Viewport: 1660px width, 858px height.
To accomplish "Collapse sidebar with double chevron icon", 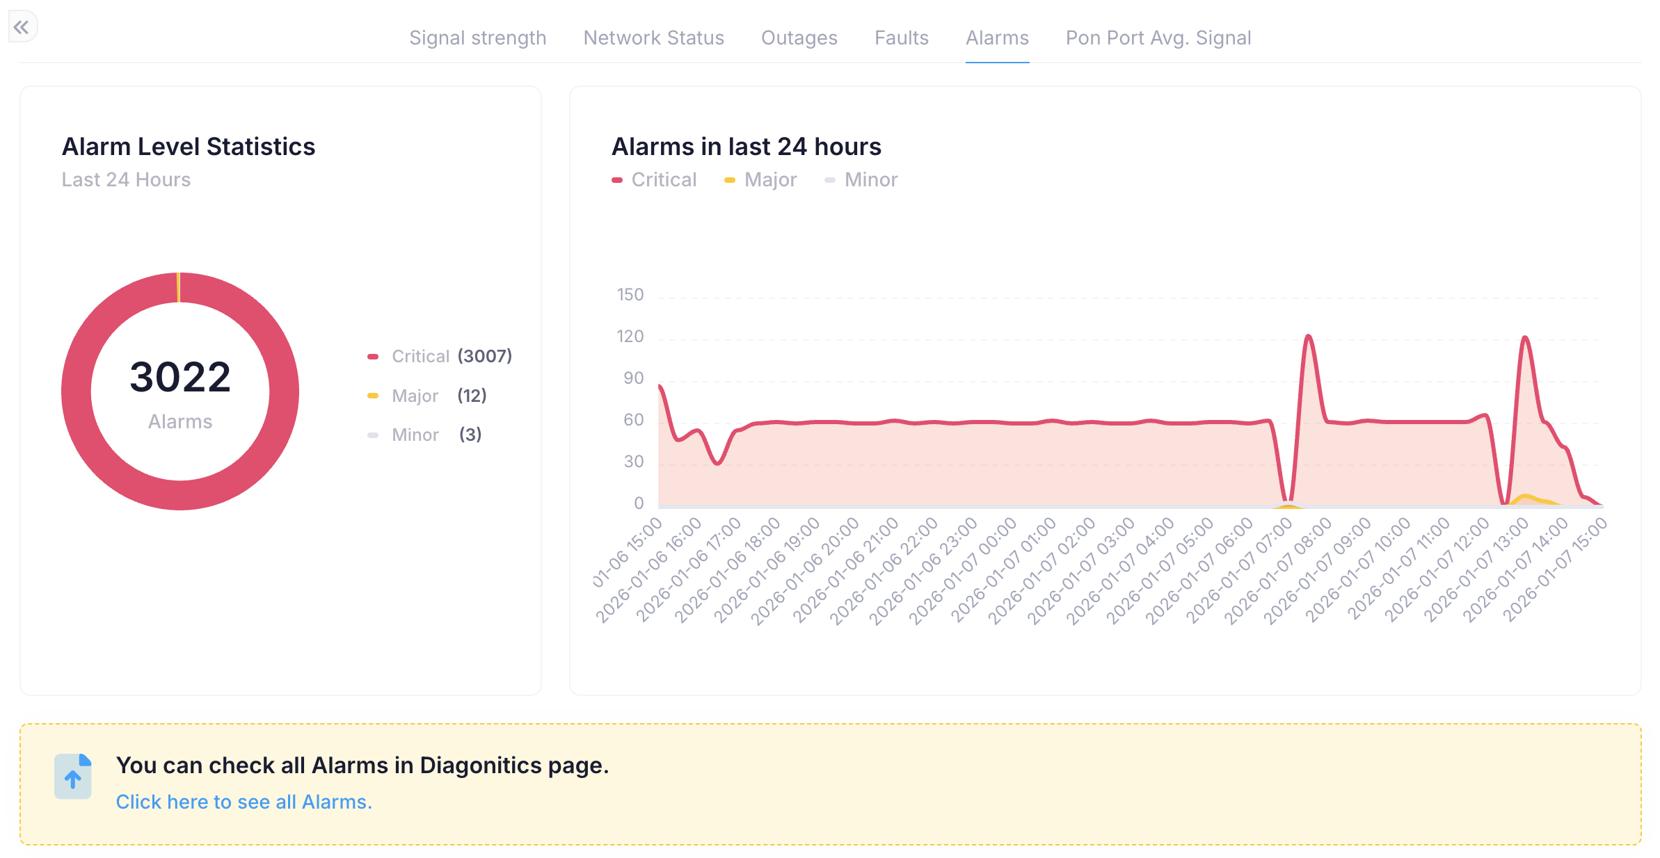I will [x=22, y=27].
